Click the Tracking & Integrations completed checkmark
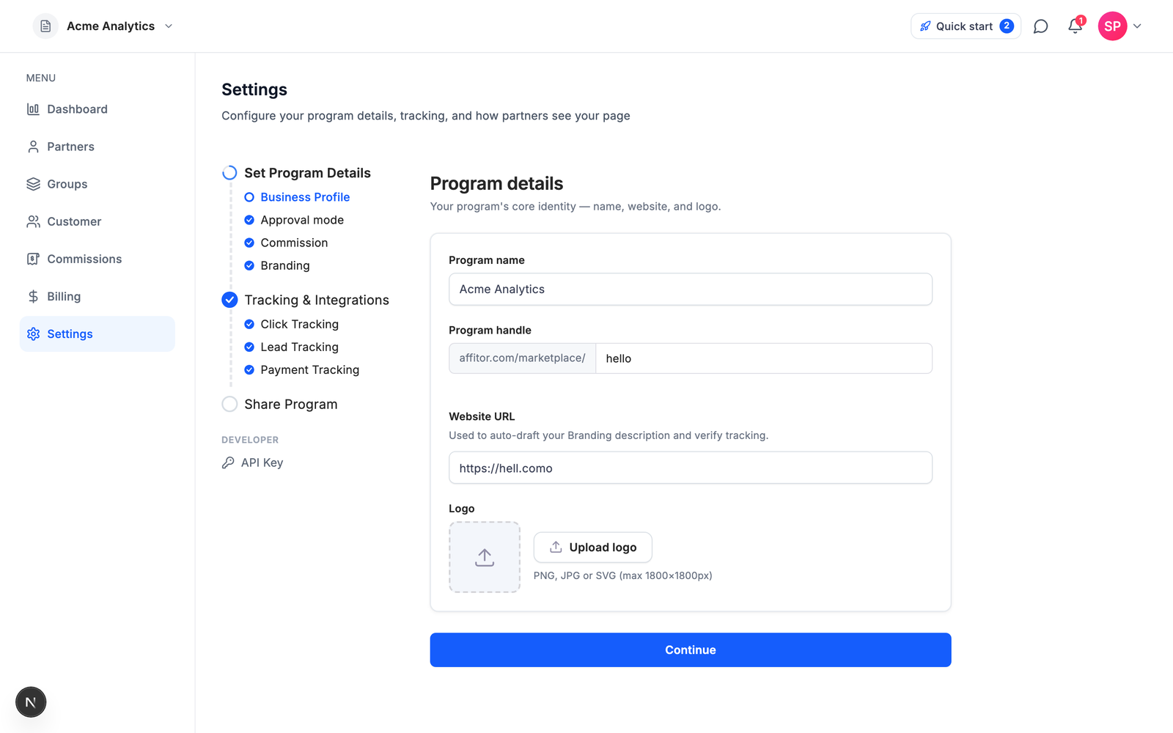Viewport: 1173px width, 733px height. tap(229, 300)
